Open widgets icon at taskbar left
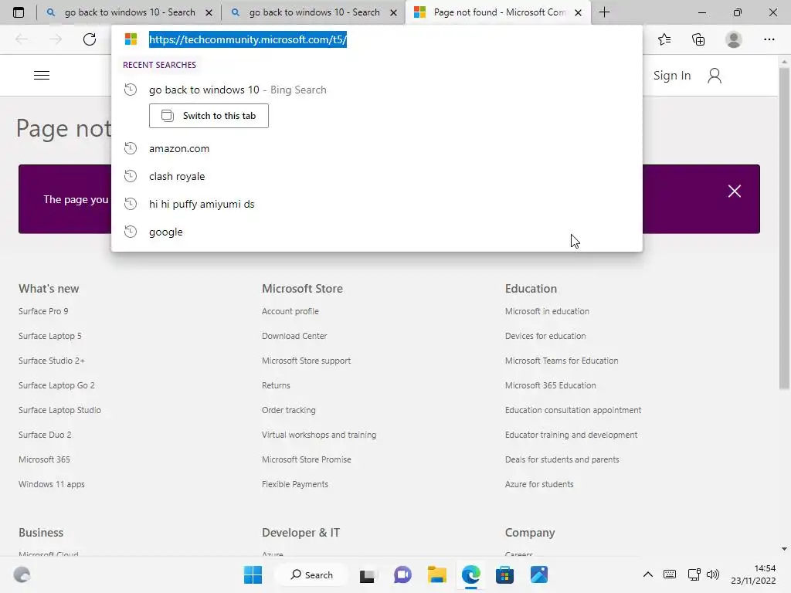Image resolution: width=791 pixels, height=593 pixels. point(22,574)
